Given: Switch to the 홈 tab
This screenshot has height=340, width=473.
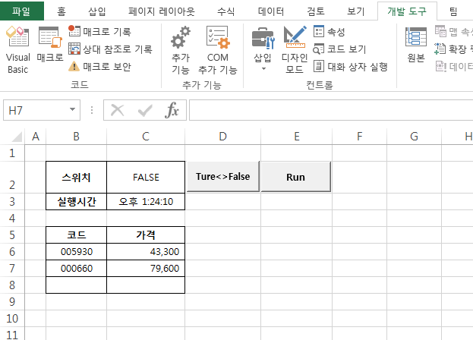Looking at the screenshot, I should click(x=61, y=11).
